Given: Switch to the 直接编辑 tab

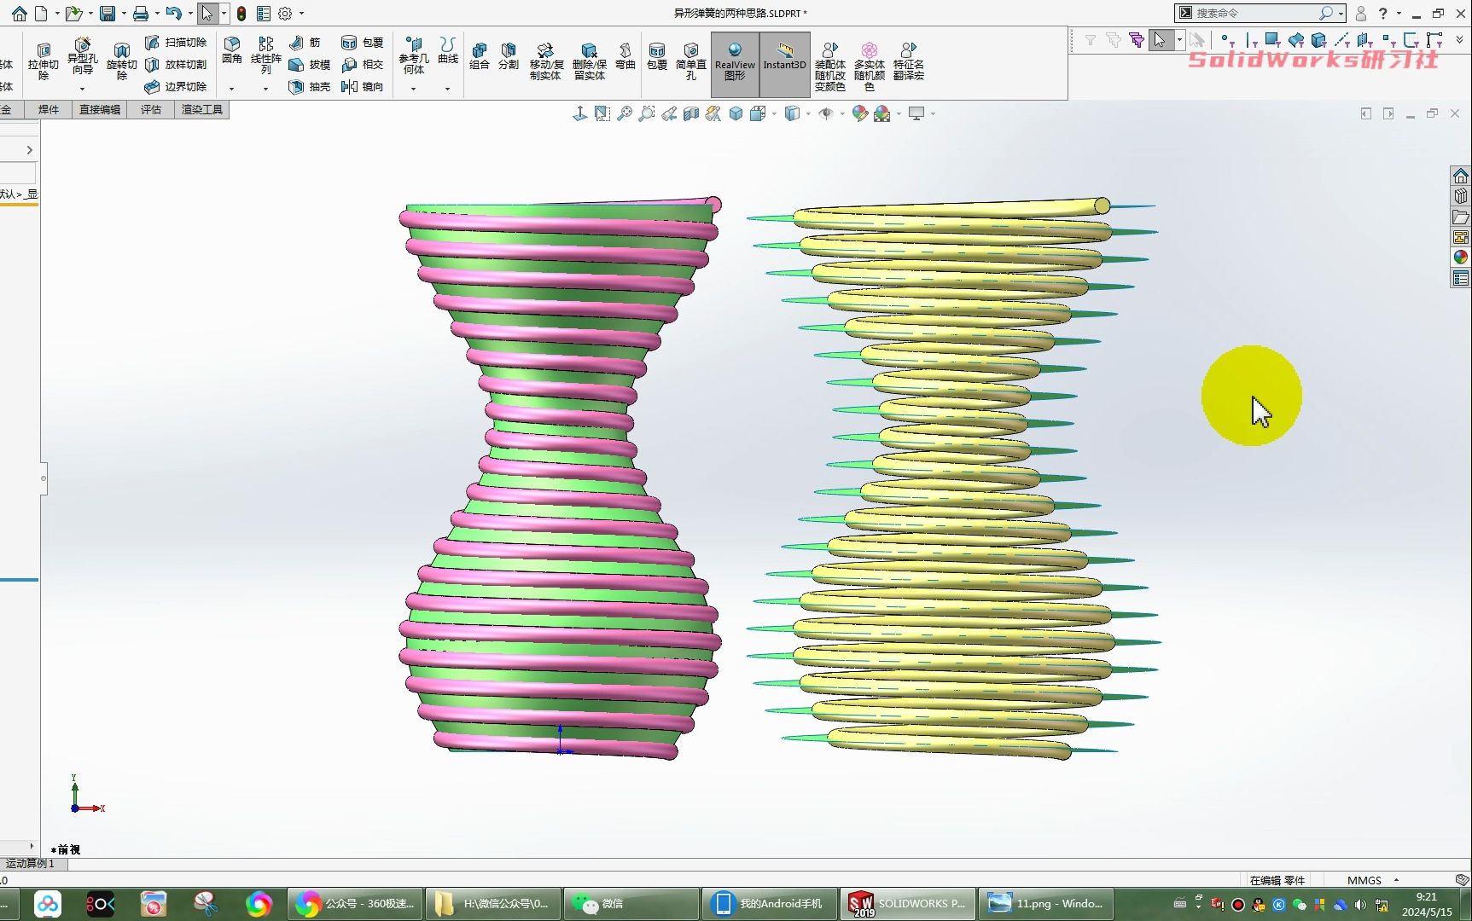Looking at the screenshot, I should [x=100, y=109].
